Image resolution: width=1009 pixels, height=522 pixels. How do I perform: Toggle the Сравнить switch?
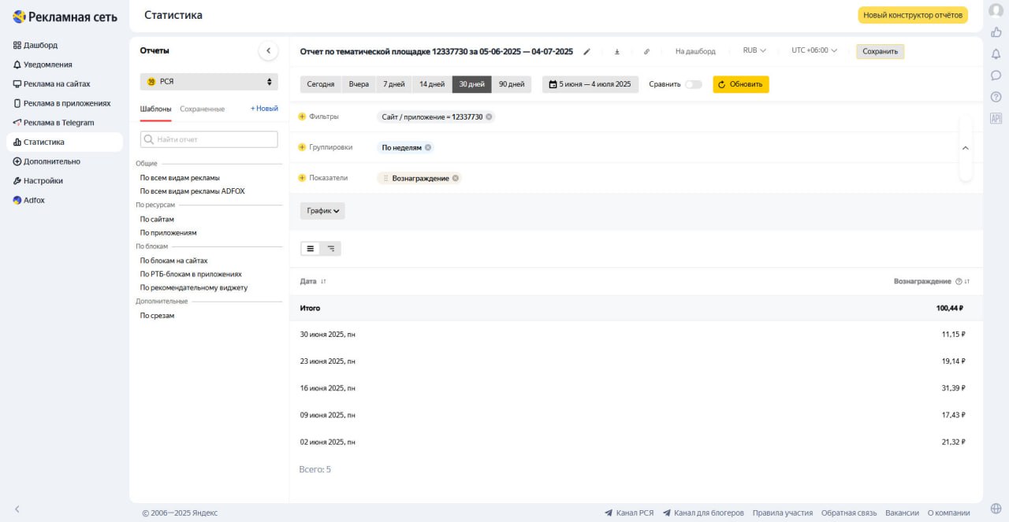coord(693,84)
